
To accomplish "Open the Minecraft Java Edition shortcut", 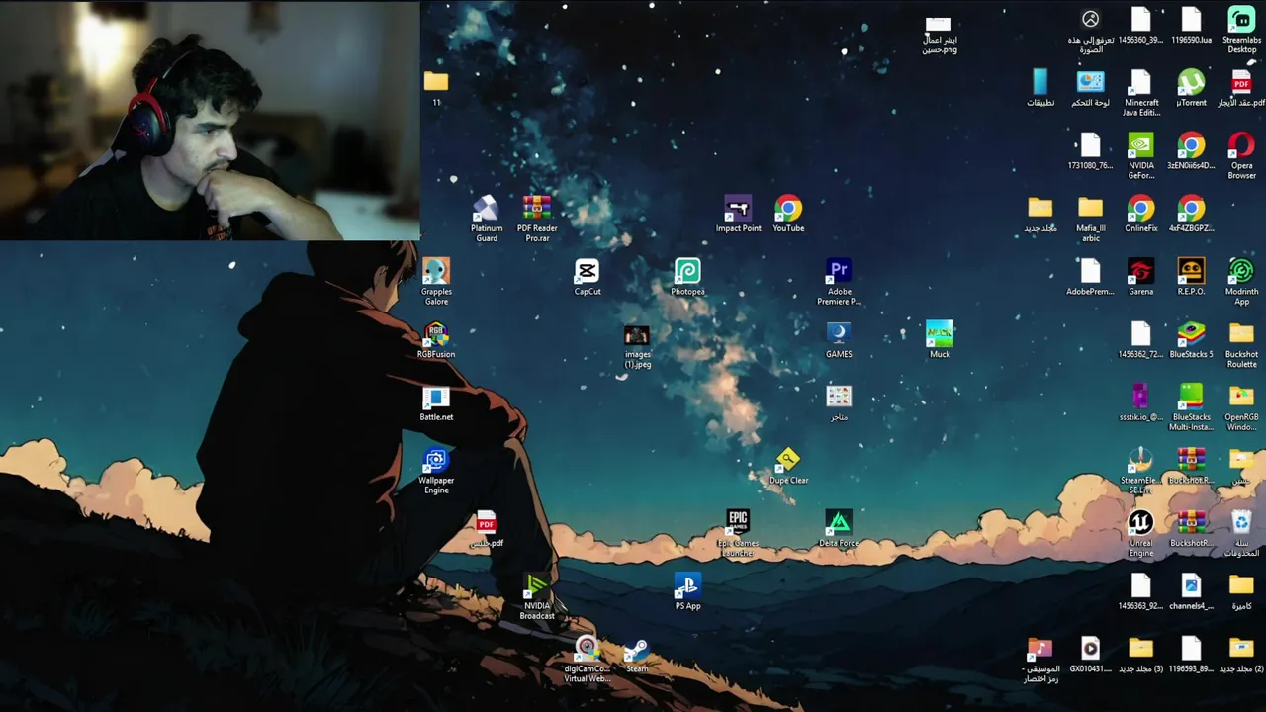I will pos(1140,93).
